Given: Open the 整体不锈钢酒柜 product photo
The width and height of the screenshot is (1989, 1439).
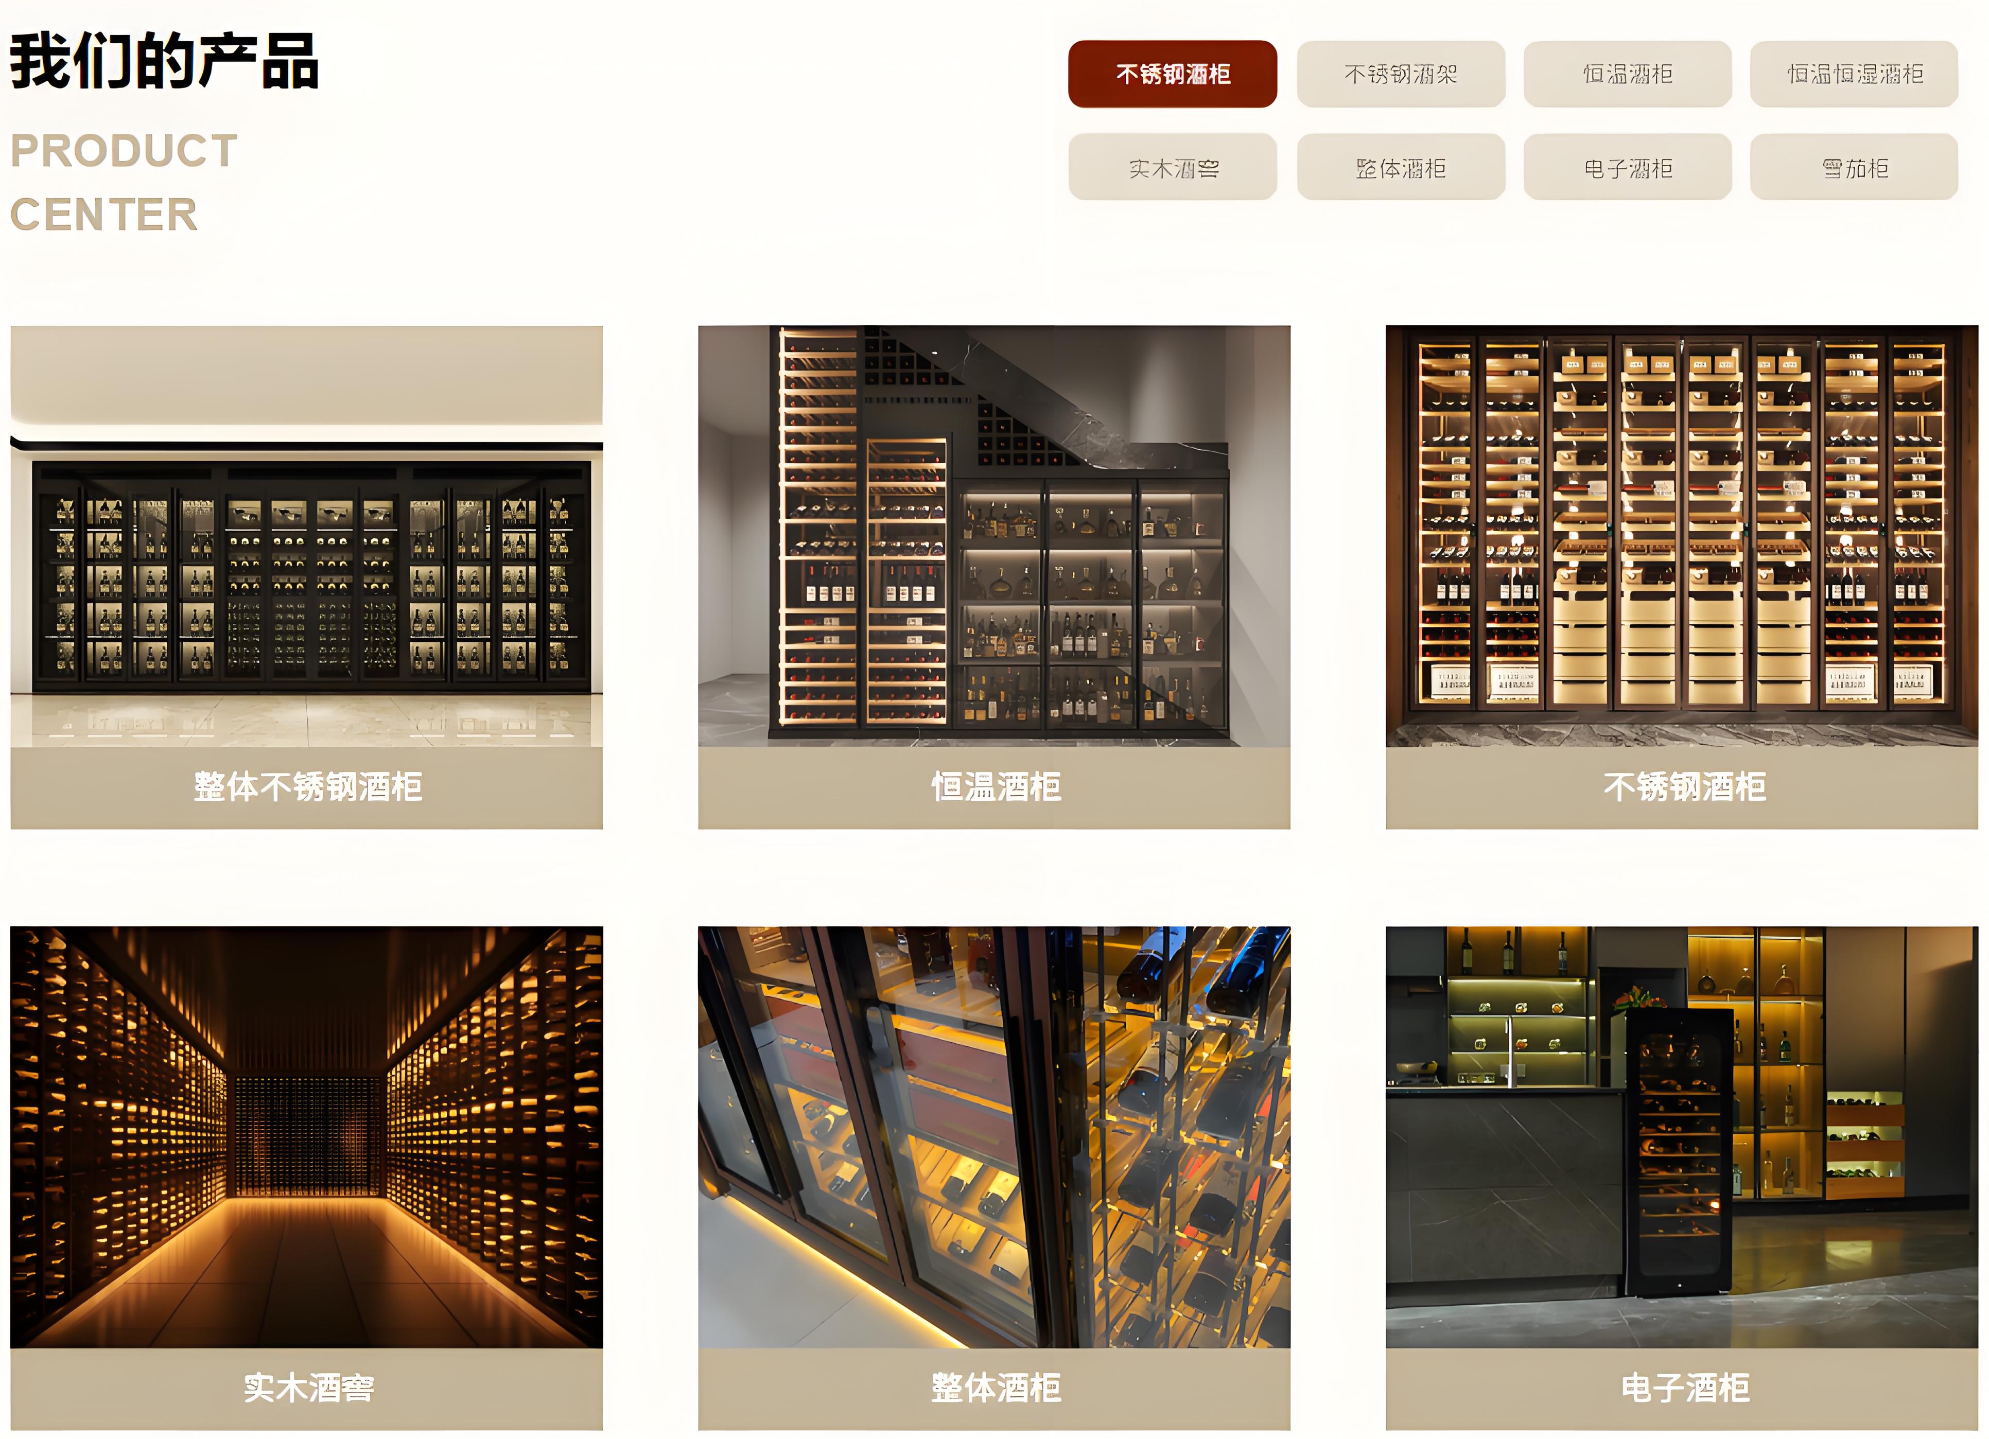Looking at the screenshot, I should pos(306,537).
